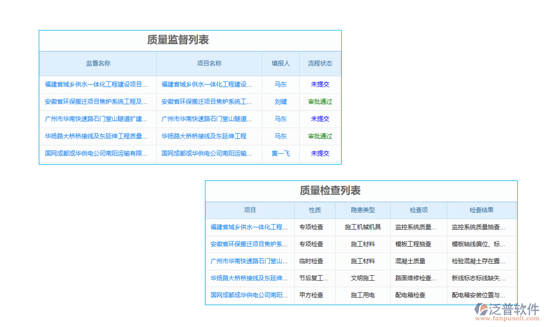545x327 pixels.
Task: Click the 泛普软件 flame logo icon
Action: tap(482, 310)
